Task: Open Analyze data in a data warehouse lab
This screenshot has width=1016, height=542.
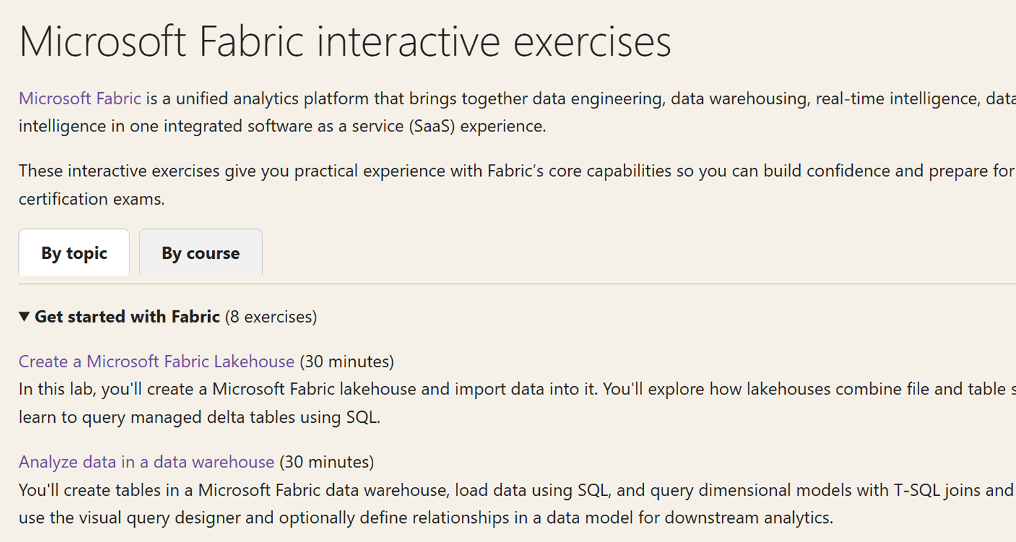Action: (x=146, y=462)
